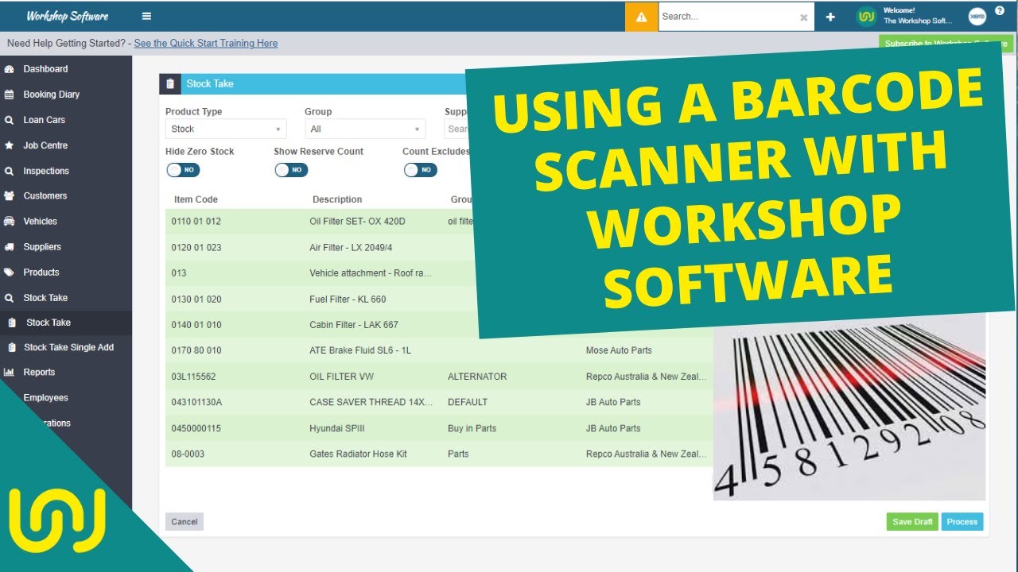Open the hamburger menu icon
This screenshot has height=572, width=1018.
coord(146,16)
